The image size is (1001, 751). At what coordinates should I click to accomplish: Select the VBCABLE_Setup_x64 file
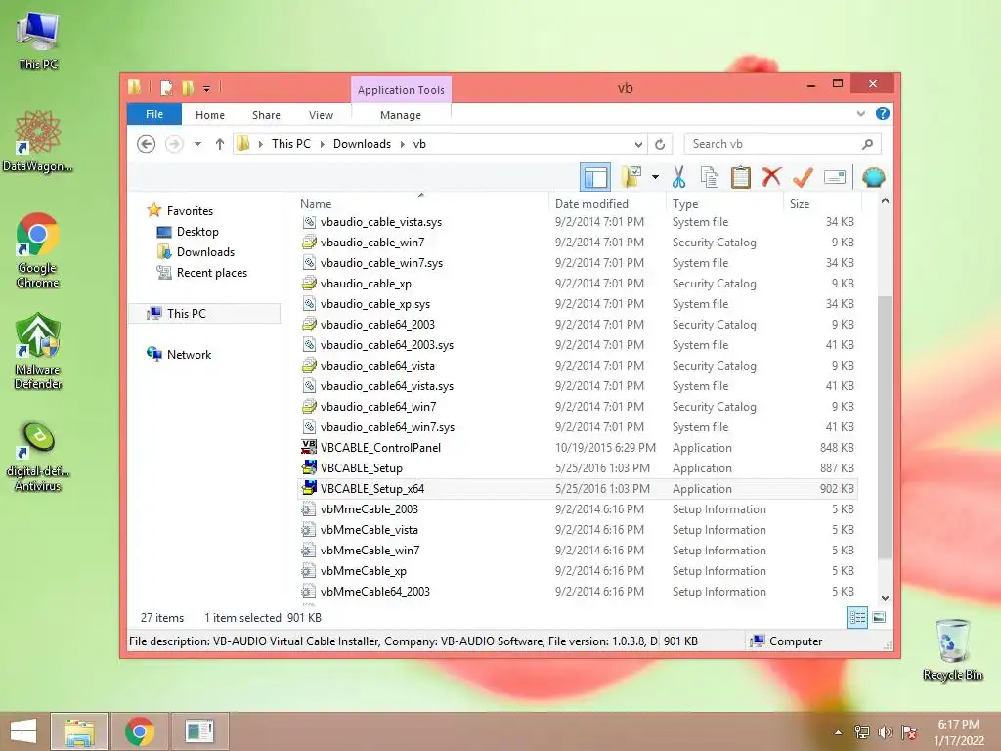point(578,489)
